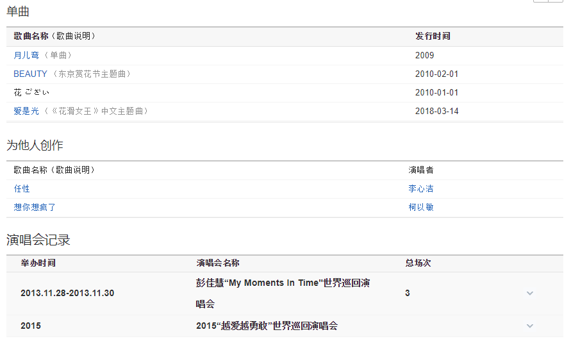Click the 发行时间 column header

pyautogui.click(x=433, y=37)
